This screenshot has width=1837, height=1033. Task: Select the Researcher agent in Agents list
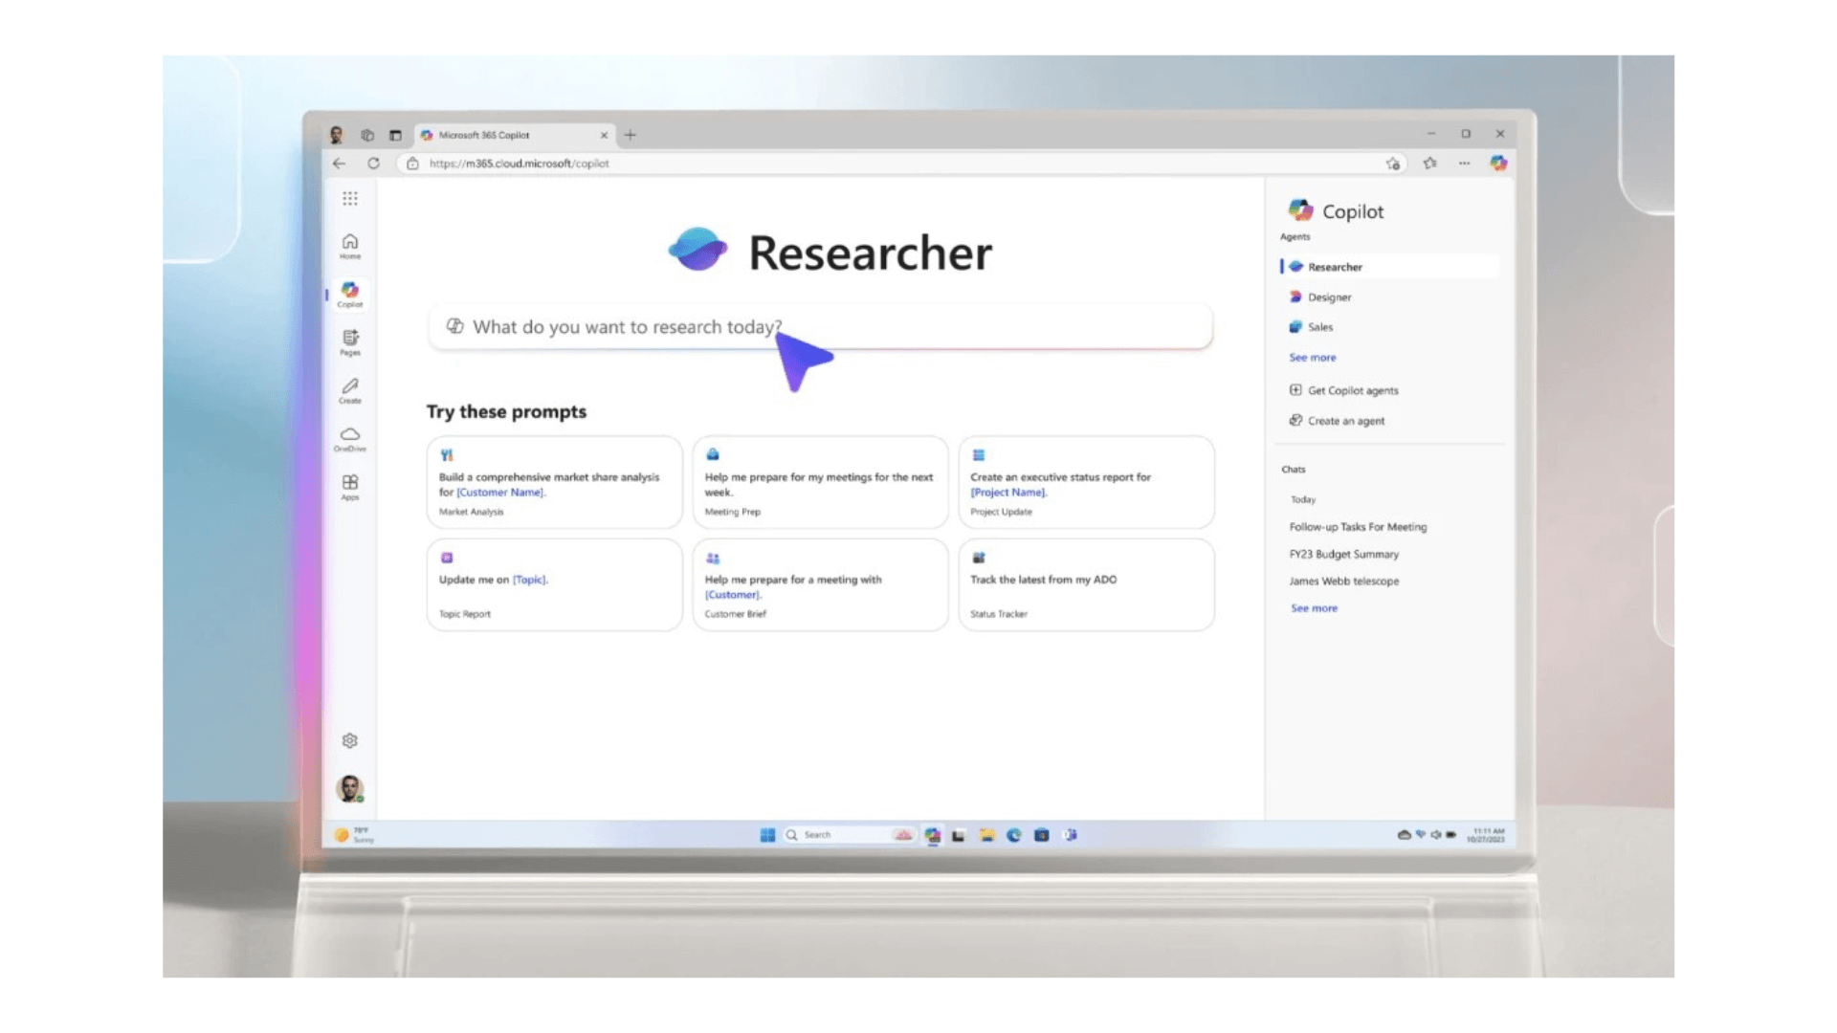click(x=1337, y=267)
